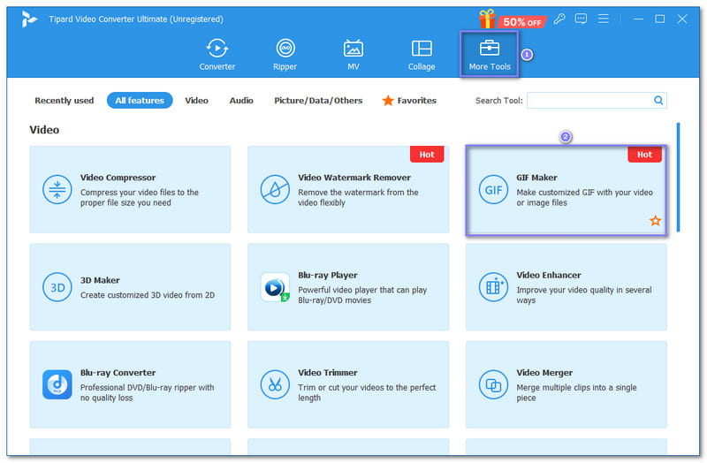The image size is (707, 463).
Task: Click the 3D Maker icon
Action: click(x=57, y=287)
